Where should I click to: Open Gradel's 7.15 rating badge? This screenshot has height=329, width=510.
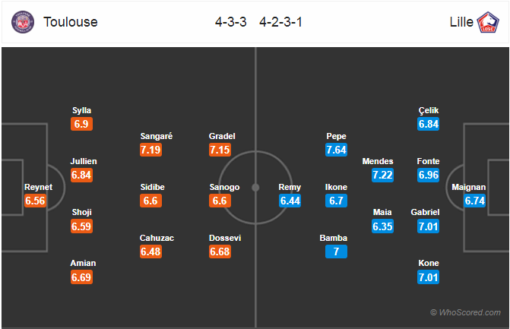[x=220, y=150]
